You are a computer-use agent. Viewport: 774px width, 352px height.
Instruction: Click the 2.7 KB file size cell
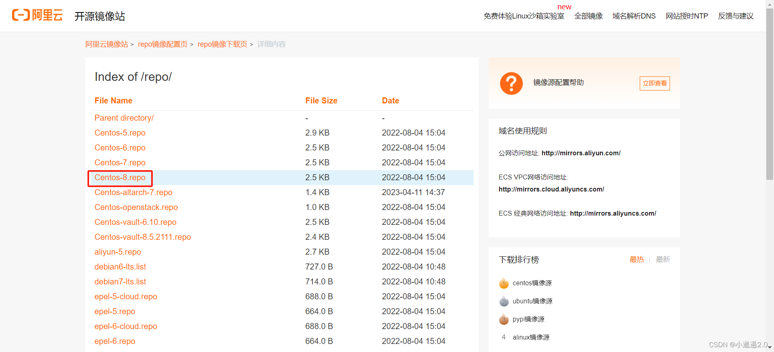coord(317,252)
